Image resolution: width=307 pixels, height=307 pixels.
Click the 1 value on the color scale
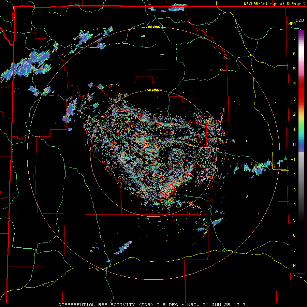coord(294,129)
